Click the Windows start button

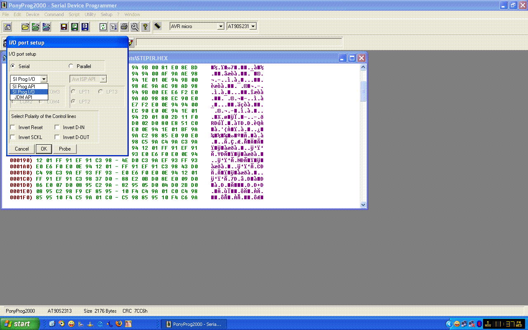coord(20,324)
